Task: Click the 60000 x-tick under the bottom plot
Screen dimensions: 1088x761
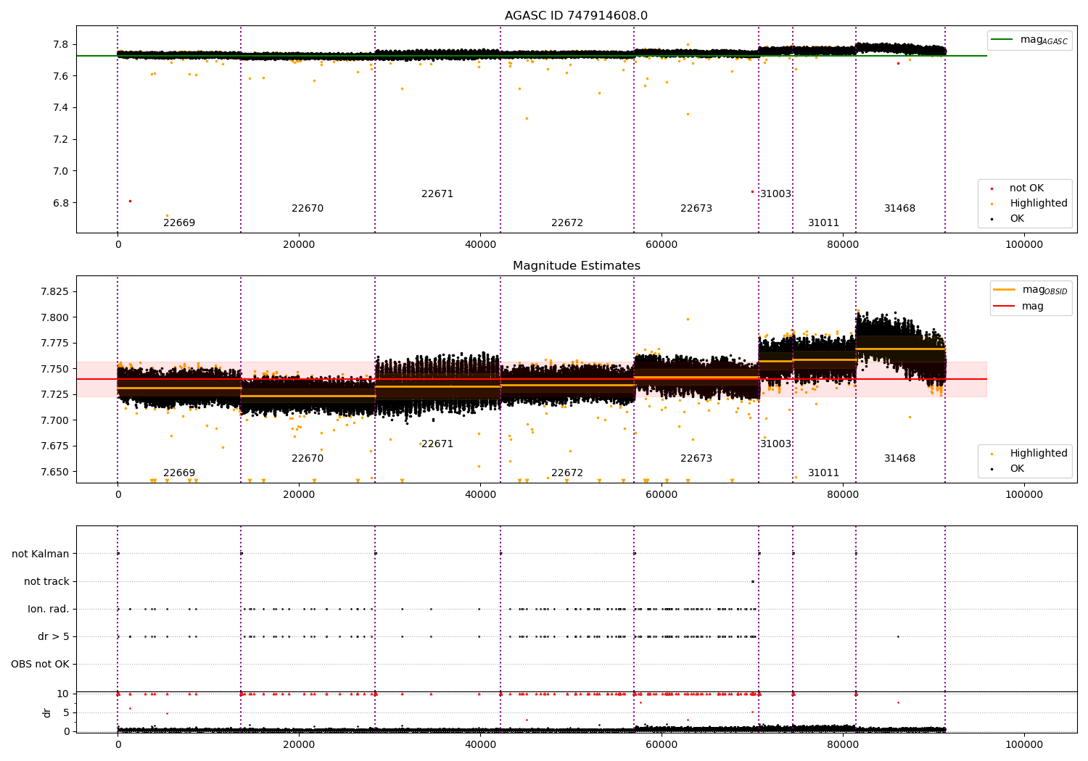Action: [662, 744]
